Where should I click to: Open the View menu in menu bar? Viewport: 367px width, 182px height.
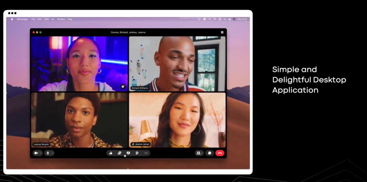click(x=46, y=19)
